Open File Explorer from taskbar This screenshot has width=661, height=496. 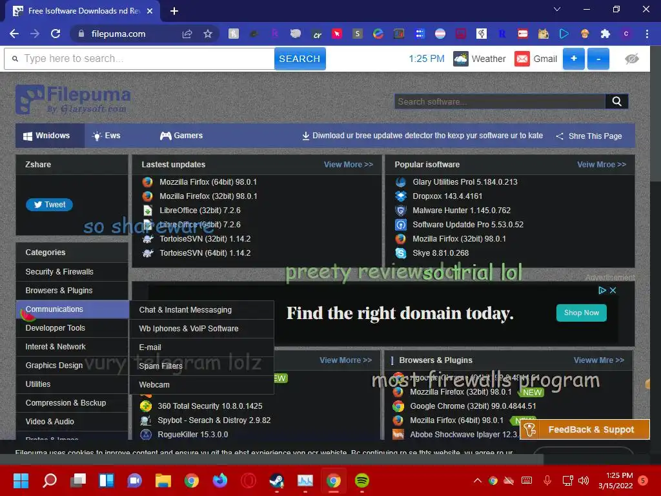pyautogui.click(x=163, y=480)
